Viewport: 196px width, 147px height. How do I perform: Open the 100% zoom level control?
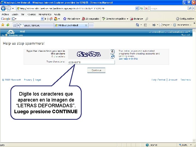click(185, 145)
